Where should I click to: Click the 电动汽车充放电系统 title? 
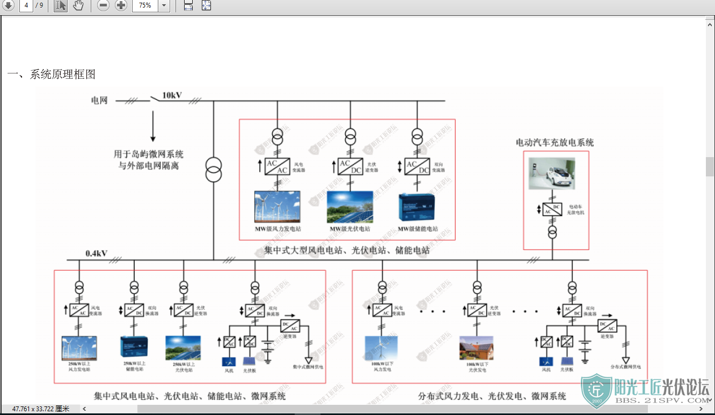tap(555, 143)
